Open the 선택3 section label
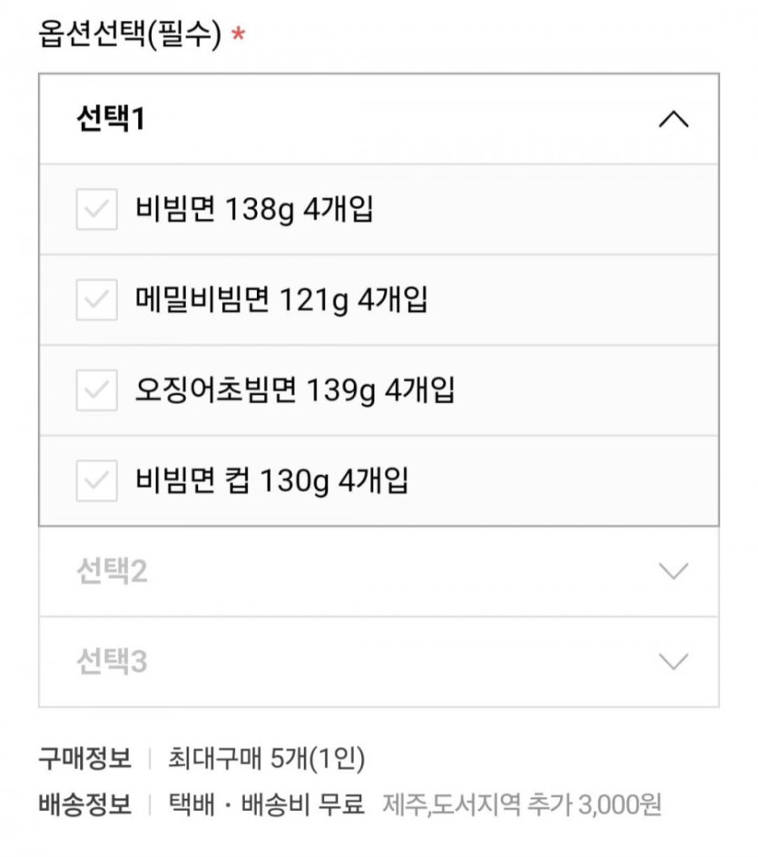Screen dimensions: 758x857 (112, 662)
